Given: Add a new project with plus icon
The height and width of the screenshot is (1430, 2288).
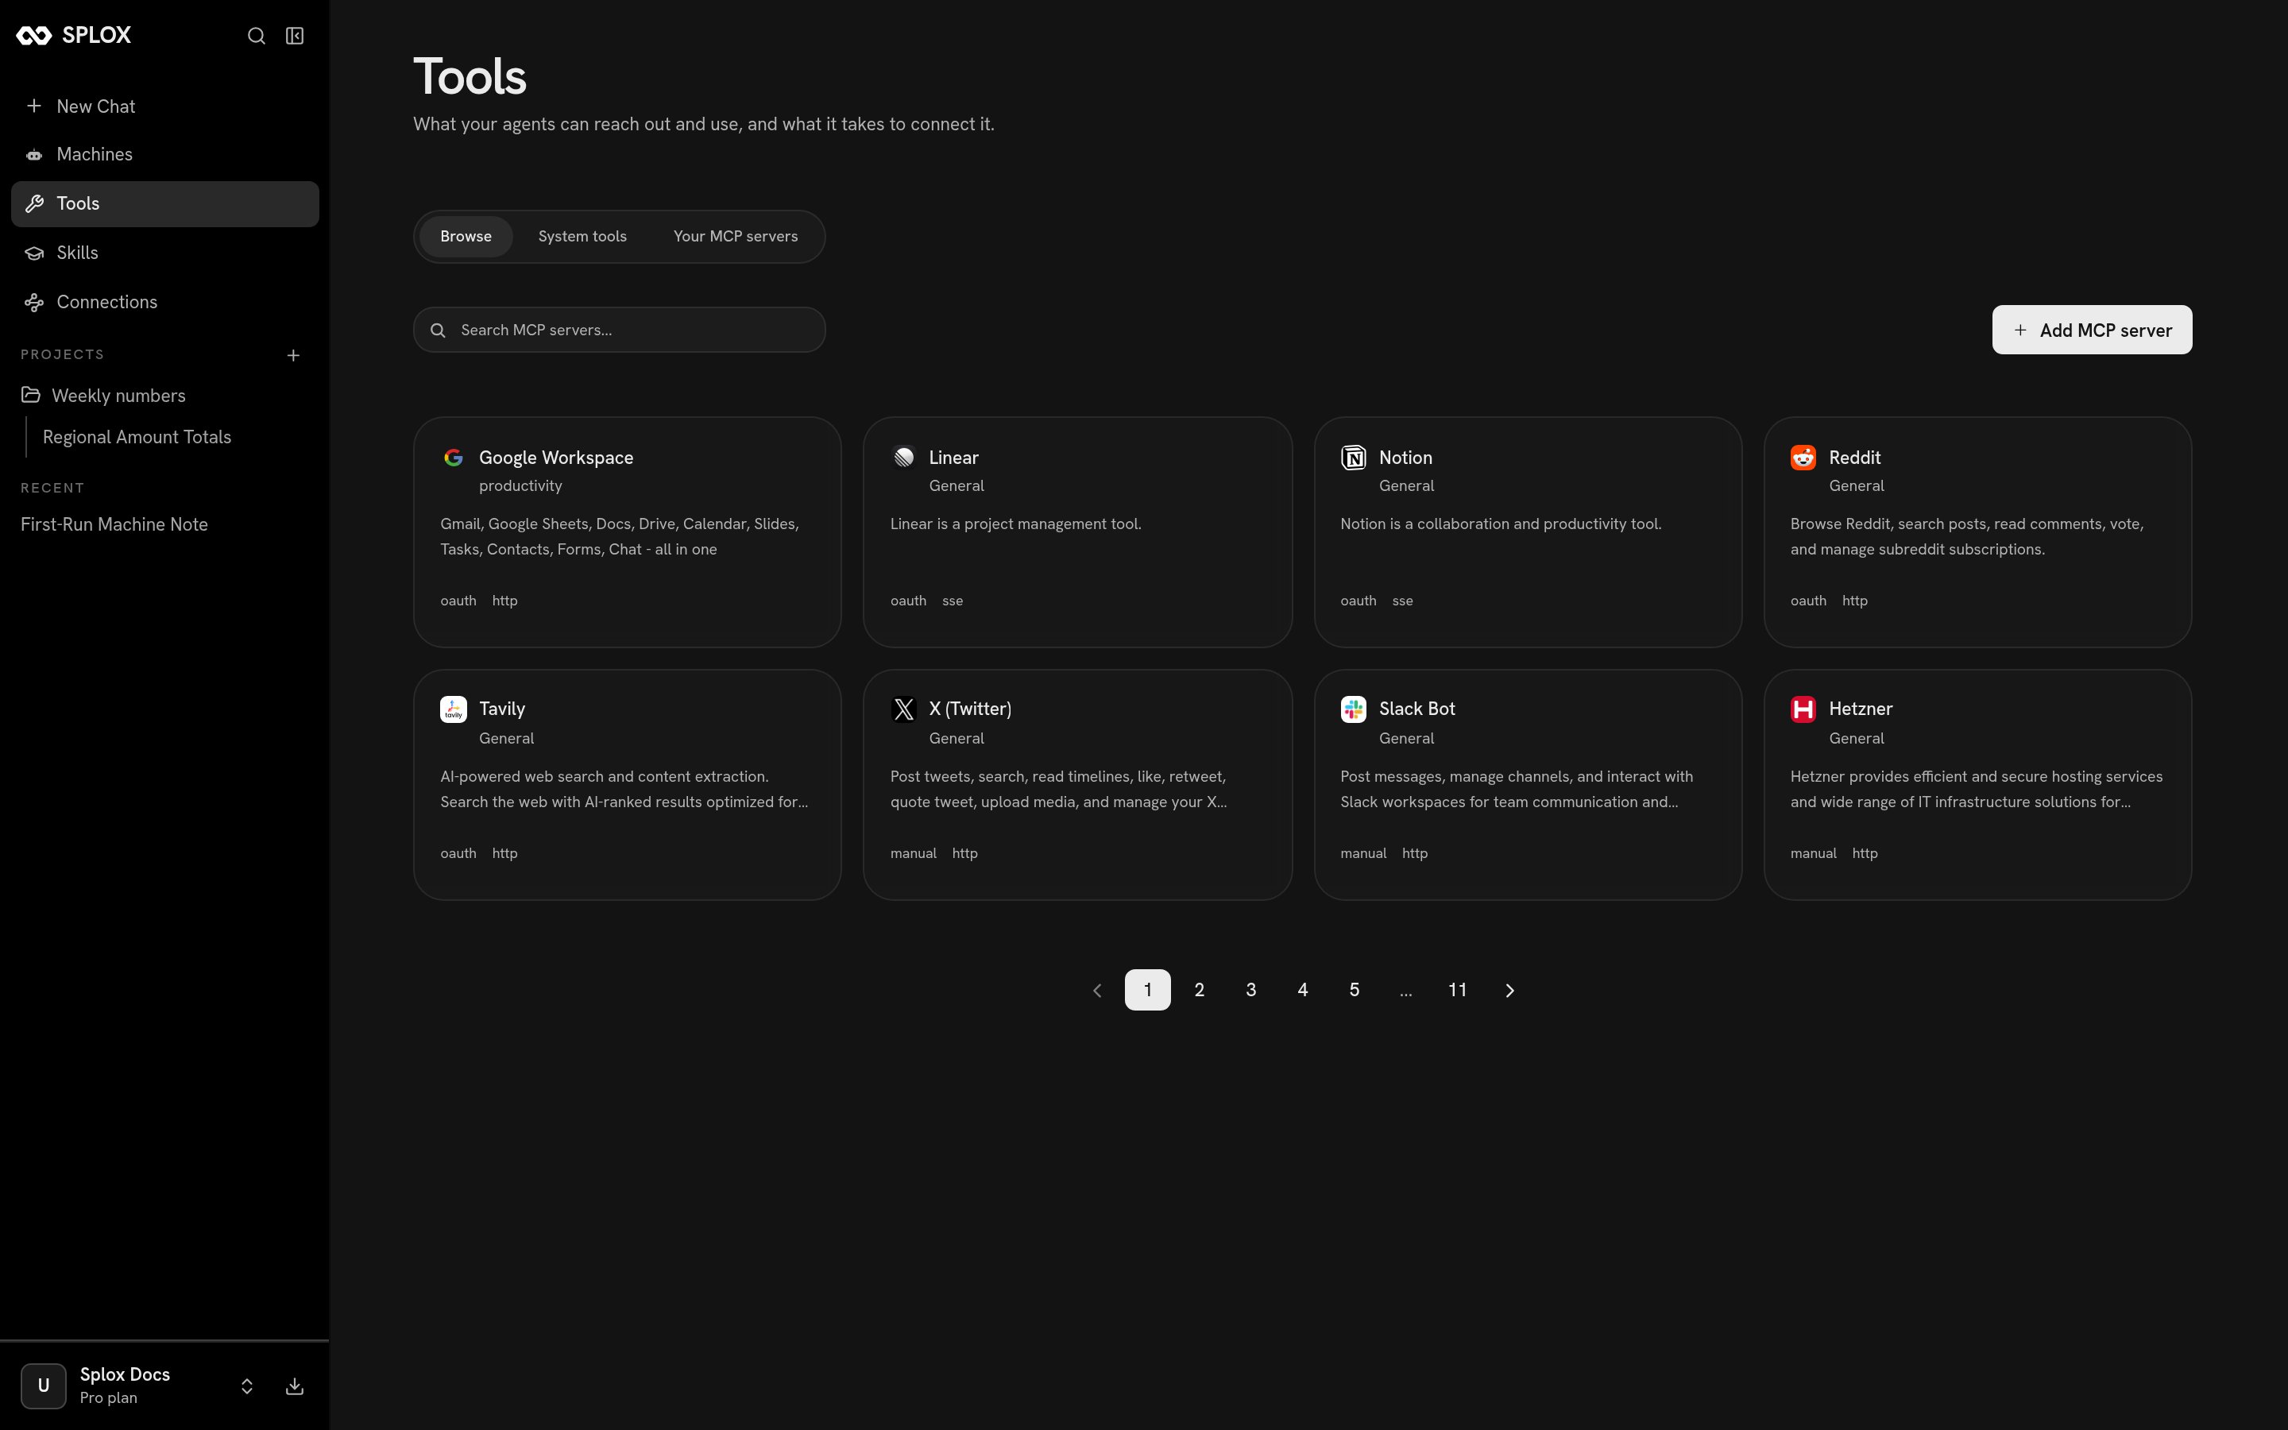Looking at the screenshot, I should pos(293,356).
